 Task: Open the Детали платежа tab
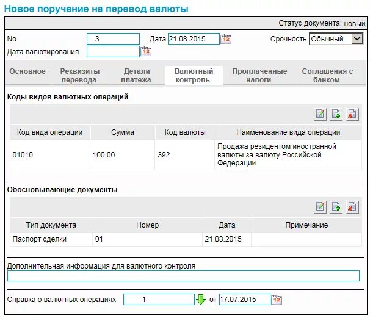(x=136, y=76)
